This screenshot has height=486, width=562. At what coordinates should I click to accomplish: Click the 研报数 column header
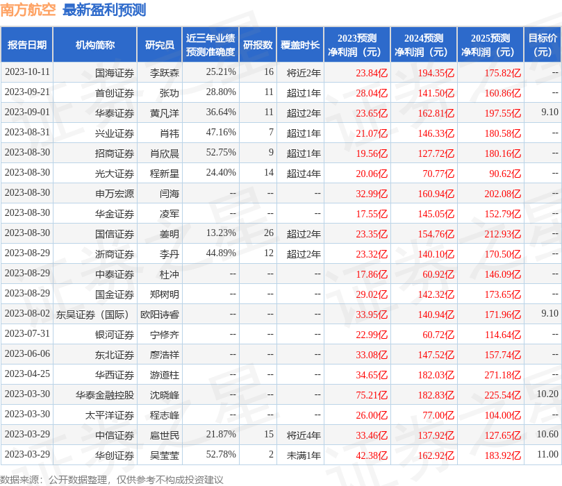coord(258,44)
